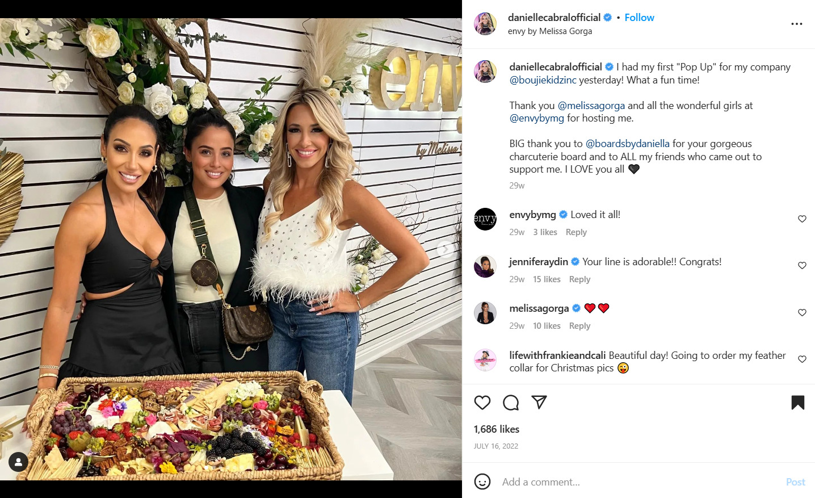Like envybymg's comment

coord(802,219)
